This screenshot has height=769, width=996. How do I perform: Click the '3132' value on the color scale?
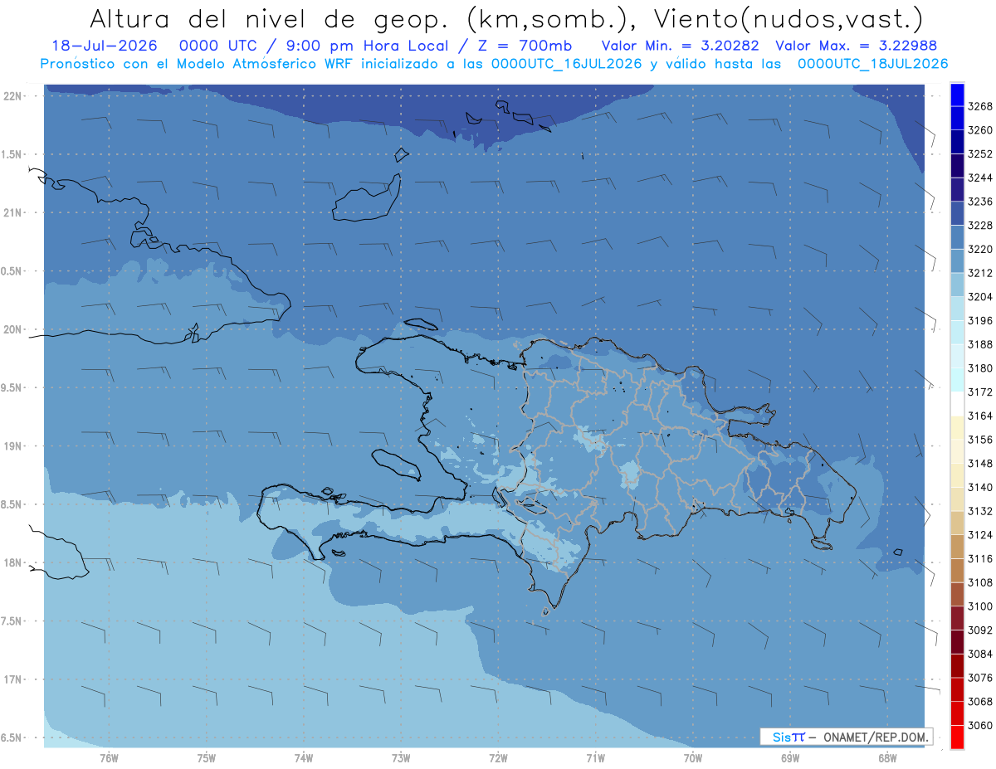pos(979,511)
